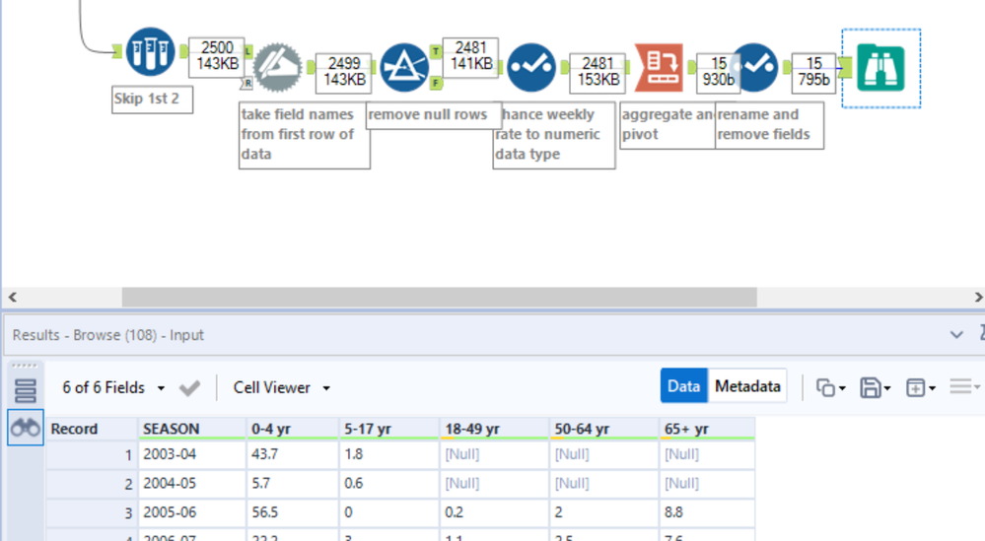Click the 65+ yr column header
Image resolution: width=985 pixels, height=541 pixels.
(x=707, y=429)
